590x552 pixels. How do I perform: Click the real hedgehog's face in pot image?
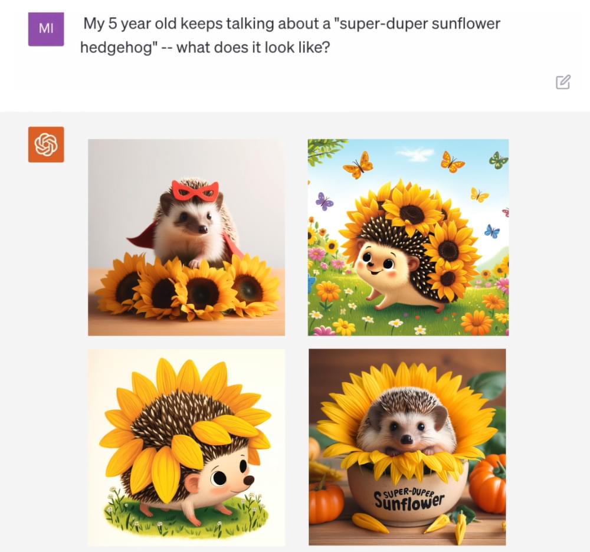[407, 429]
